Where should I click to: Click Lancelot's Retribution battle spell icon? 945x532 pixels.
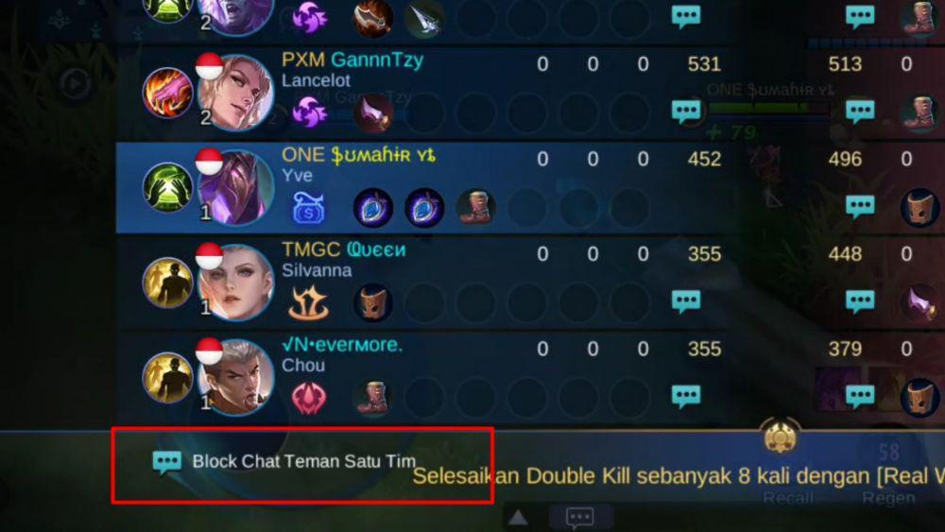pos(167,93)
